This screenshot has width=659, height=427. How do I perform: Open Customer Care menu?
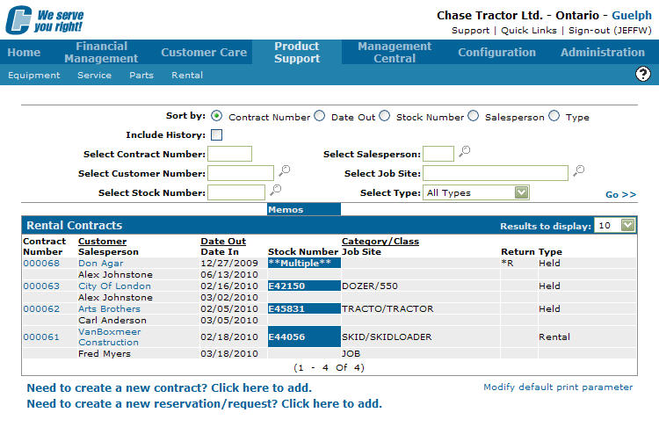(204, 52)
